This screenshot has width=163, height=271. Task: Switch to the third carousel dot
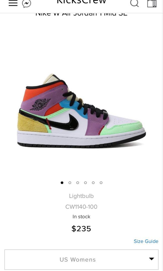[x=78, y=183]
